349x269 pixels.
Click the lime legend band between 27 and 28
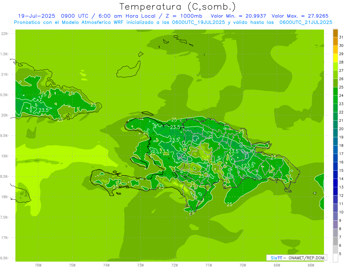pyautogui.click(x=335, y=66)
